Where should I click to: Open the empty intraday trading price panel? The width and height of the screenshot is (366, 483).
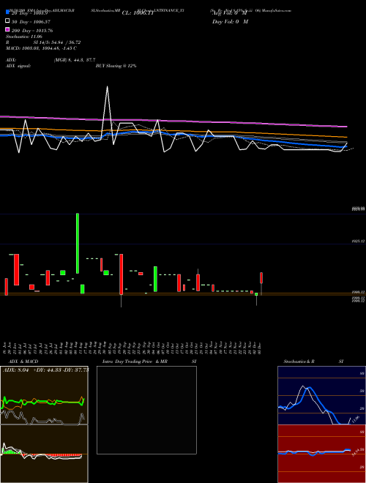(x=146, y=410)
